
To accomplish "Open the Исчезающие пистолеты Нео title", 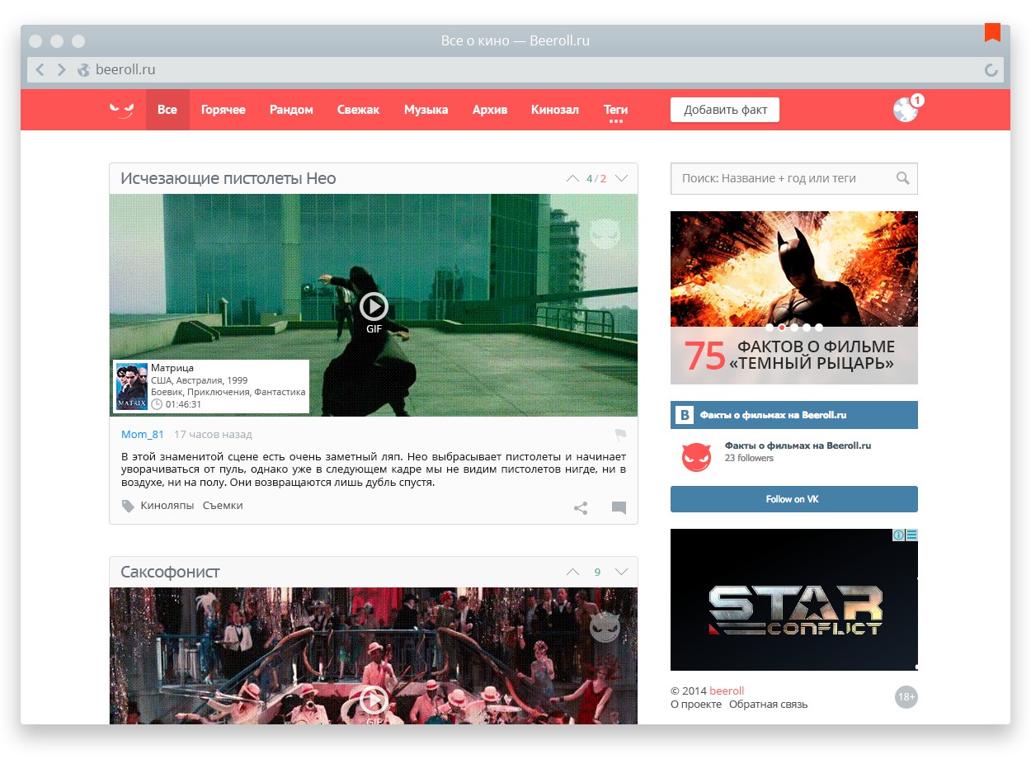I will [228, 178].
